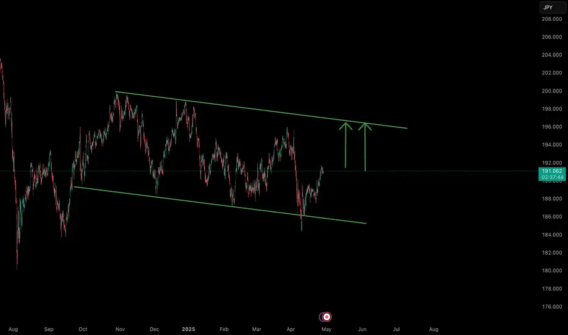Click the bar countdown timer 02:37:44
The height and width of the screenshot is (335, 568).
click(x=552, y=177)
